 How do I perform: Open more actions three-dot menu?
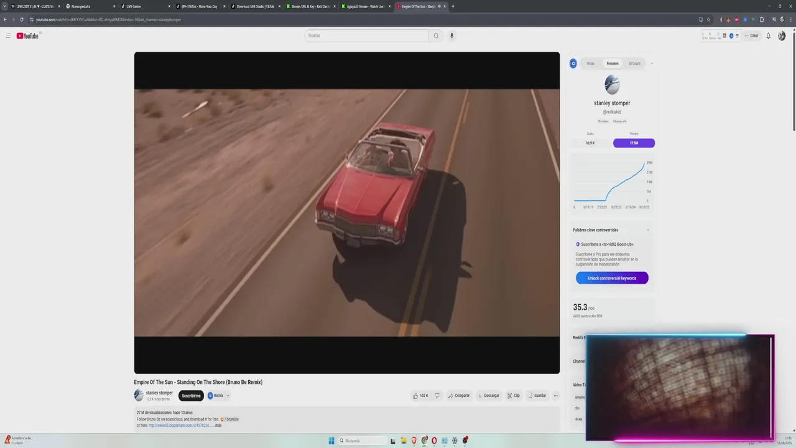click(x=556, y=396)
